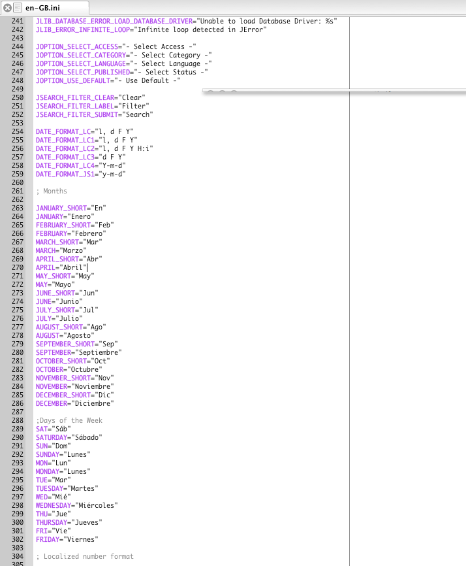The image size is (466, 566).
Task: Click line JSEARCH_FILTER_SUBMIT="Search"
Action: pos(95,115)
